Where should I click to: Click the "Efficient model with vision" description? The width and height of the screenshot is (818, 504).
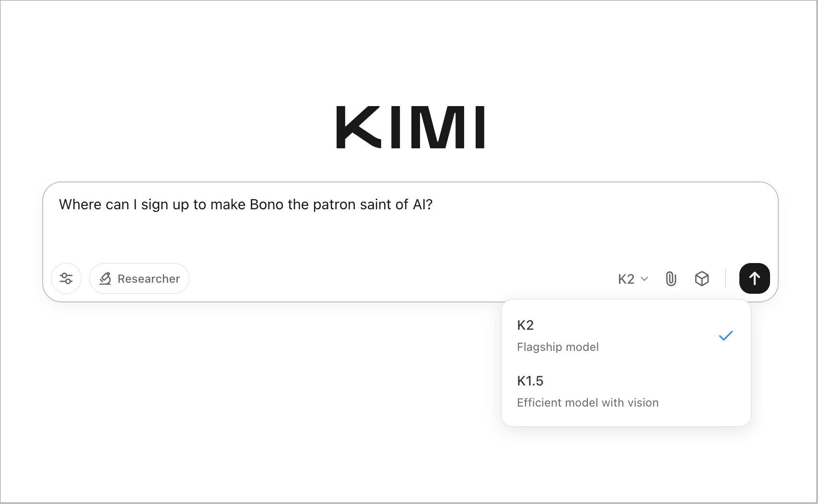(587, 403)
